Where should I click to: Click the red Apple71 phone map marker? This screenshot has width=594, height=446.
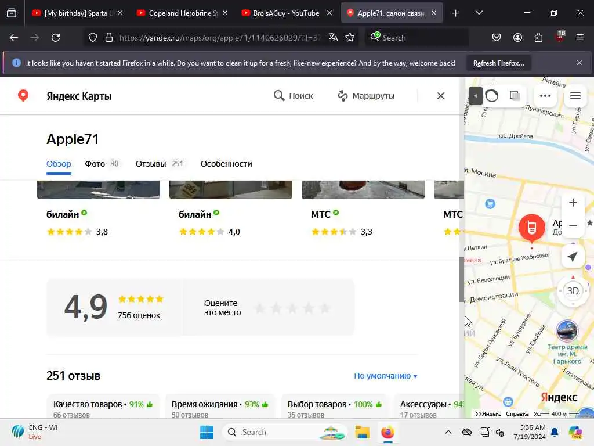(x=531, y=227)
